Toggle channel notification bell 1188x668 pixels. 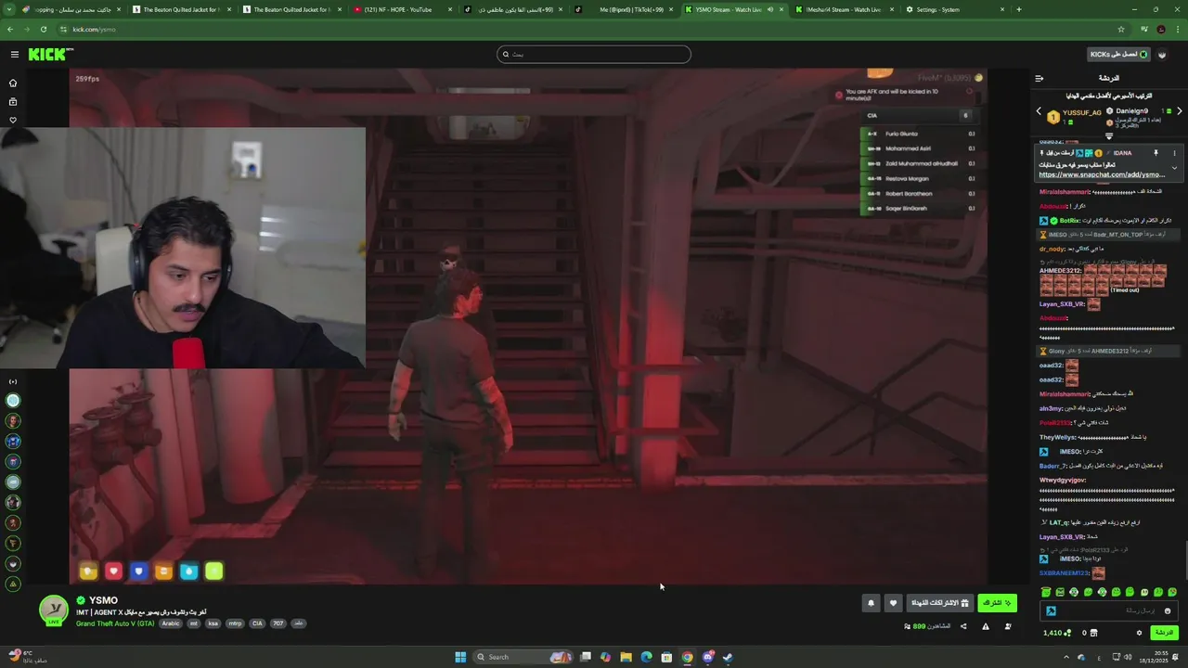pos(871,603)
